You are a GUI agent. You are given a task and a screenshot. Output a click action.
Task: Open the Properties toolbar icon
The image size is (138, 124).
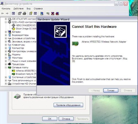(x=20, y=13)
